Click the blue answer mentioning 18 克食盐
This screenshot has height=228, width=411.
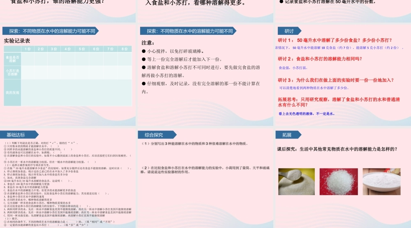[x=339, y=48]
